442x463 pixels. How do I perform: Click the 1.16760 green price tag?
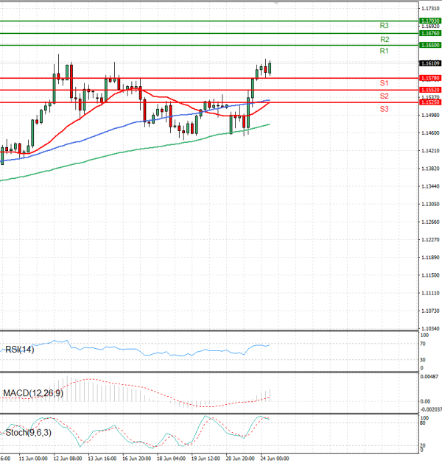(x=429, y=33)
